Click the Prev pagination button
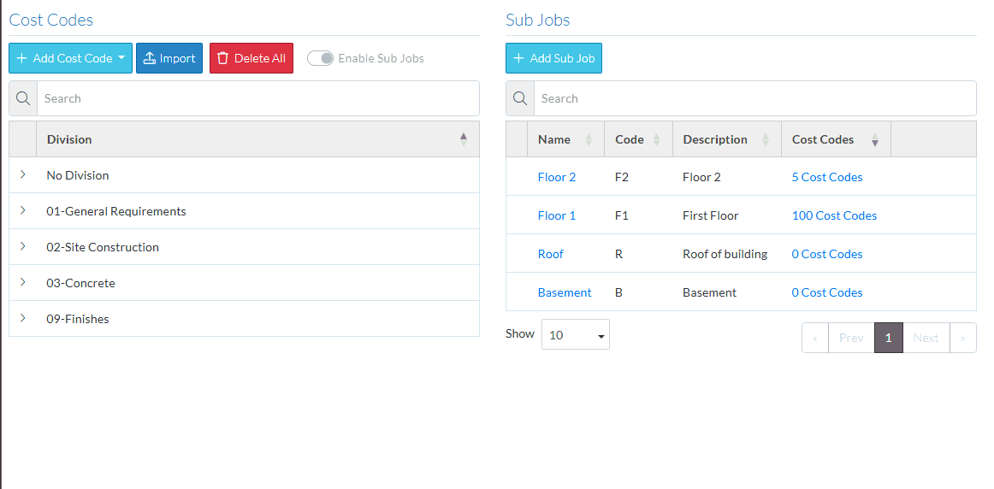 (851, 338)
